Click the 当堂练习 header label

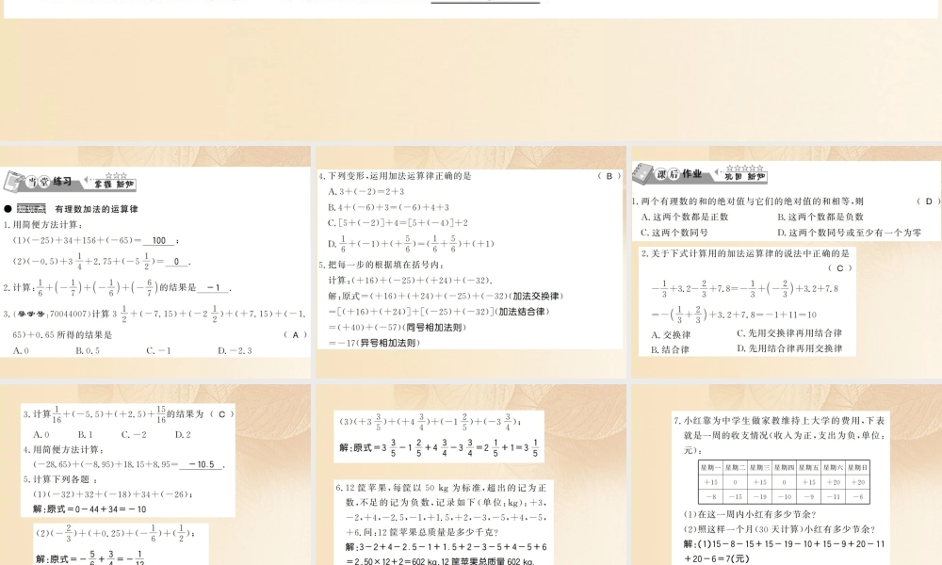(x=49, y=182)
